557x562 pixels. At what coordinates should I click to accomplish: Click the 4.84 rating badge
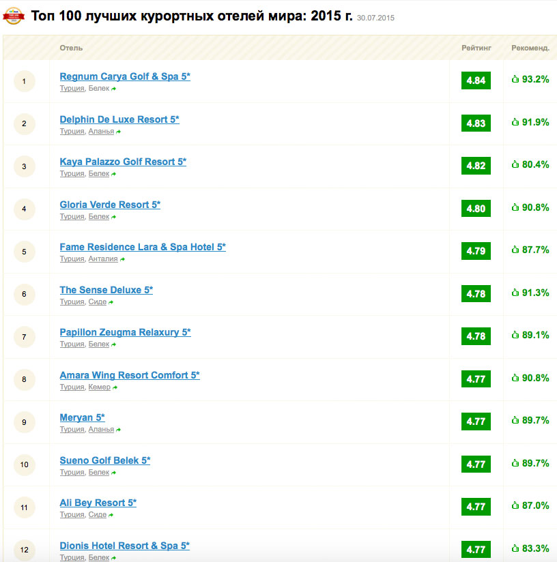tap(476, 80)
